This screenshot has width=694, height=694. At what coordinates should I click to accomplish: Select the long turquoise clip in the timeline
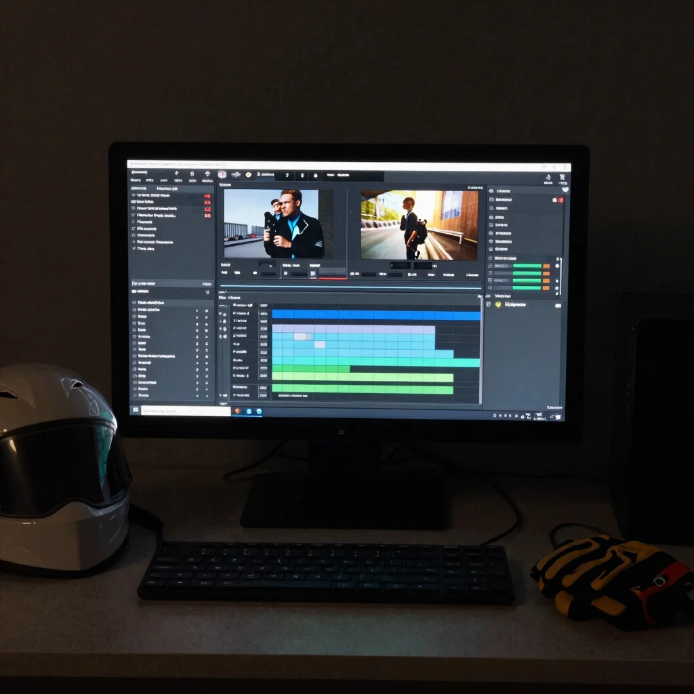[375, 363]
